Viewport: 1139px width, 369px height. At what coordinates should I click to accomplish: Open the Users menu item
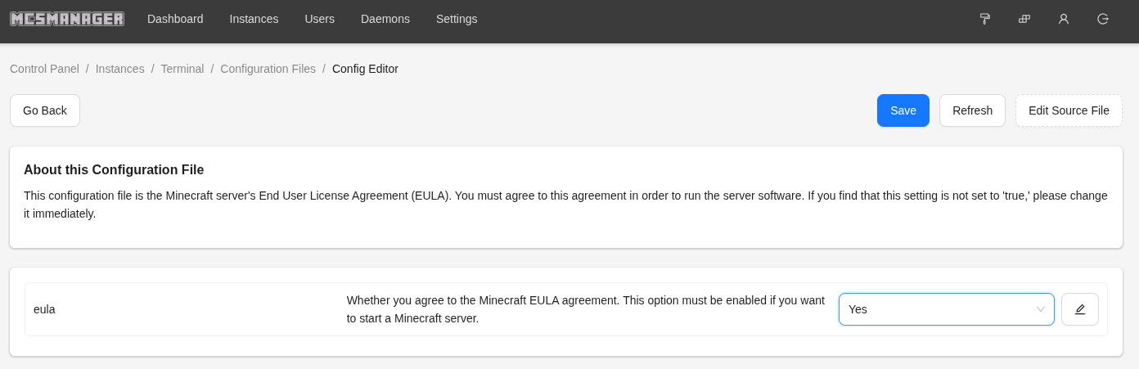pyautogui.click(x=319, y=19)
